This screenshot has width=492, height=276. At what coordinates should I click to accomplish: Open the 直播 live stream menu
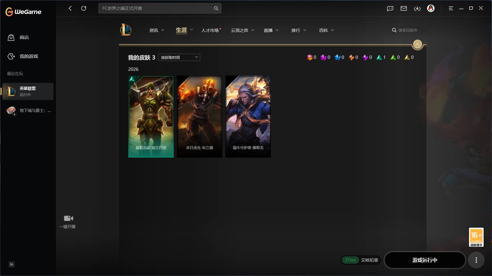[268, 30]
